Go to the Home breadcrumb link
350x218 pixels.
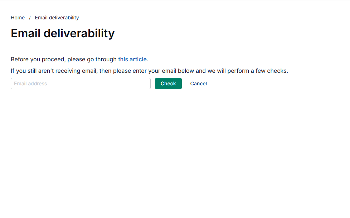coord(18,18)
